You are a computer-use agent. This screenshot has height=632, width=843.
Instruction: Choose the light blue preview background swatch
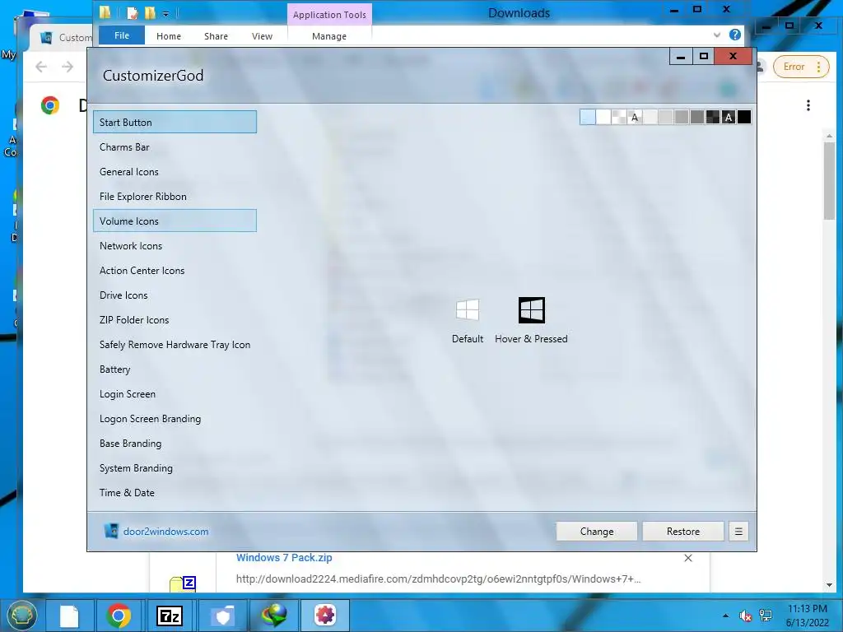tap(588, 117)
